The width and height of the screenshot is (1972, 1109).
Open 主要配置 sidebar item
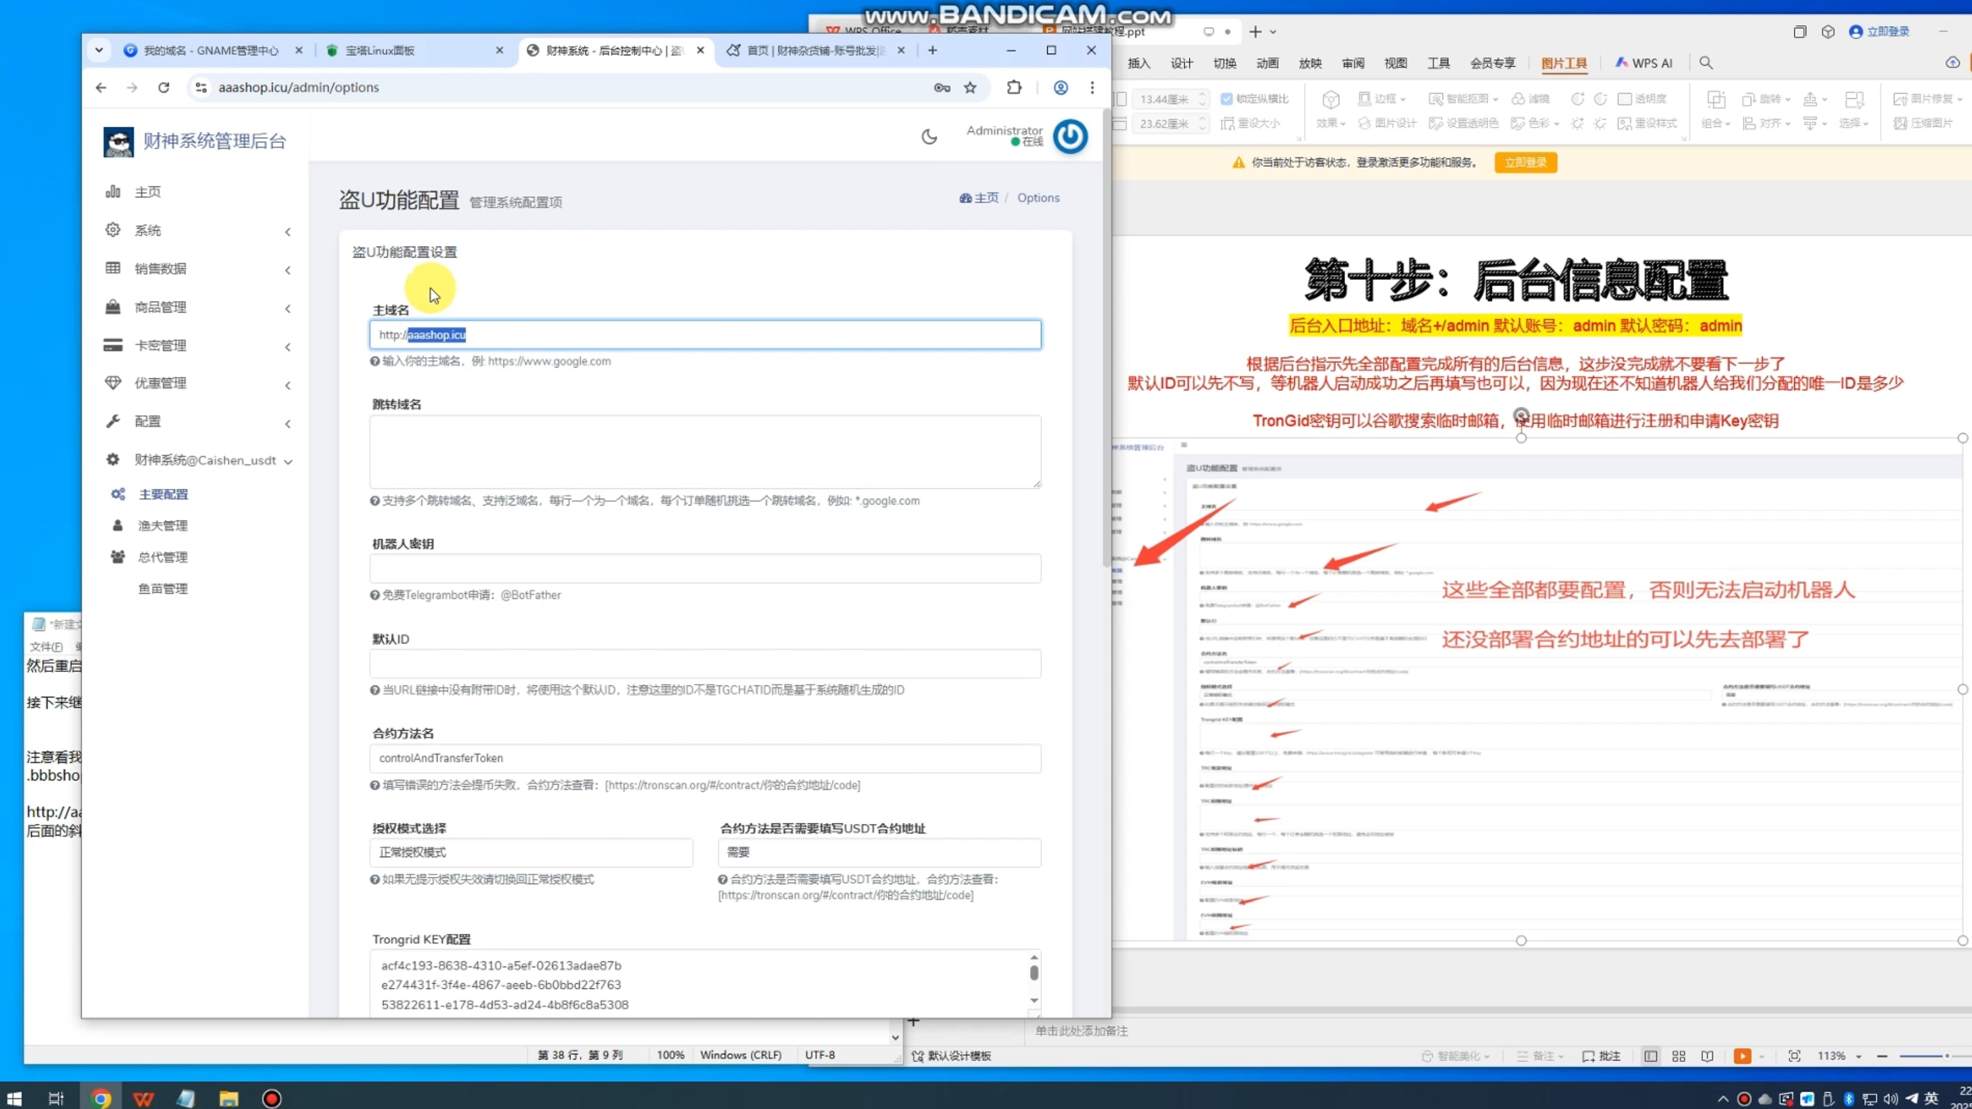[x=163, y=494]
